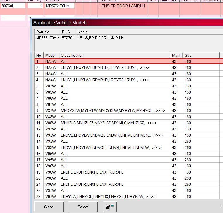The height and width of the screenshot is (213, 223).
Task: Click the Ord Qty input field showing 1
Action: [35, 6]
